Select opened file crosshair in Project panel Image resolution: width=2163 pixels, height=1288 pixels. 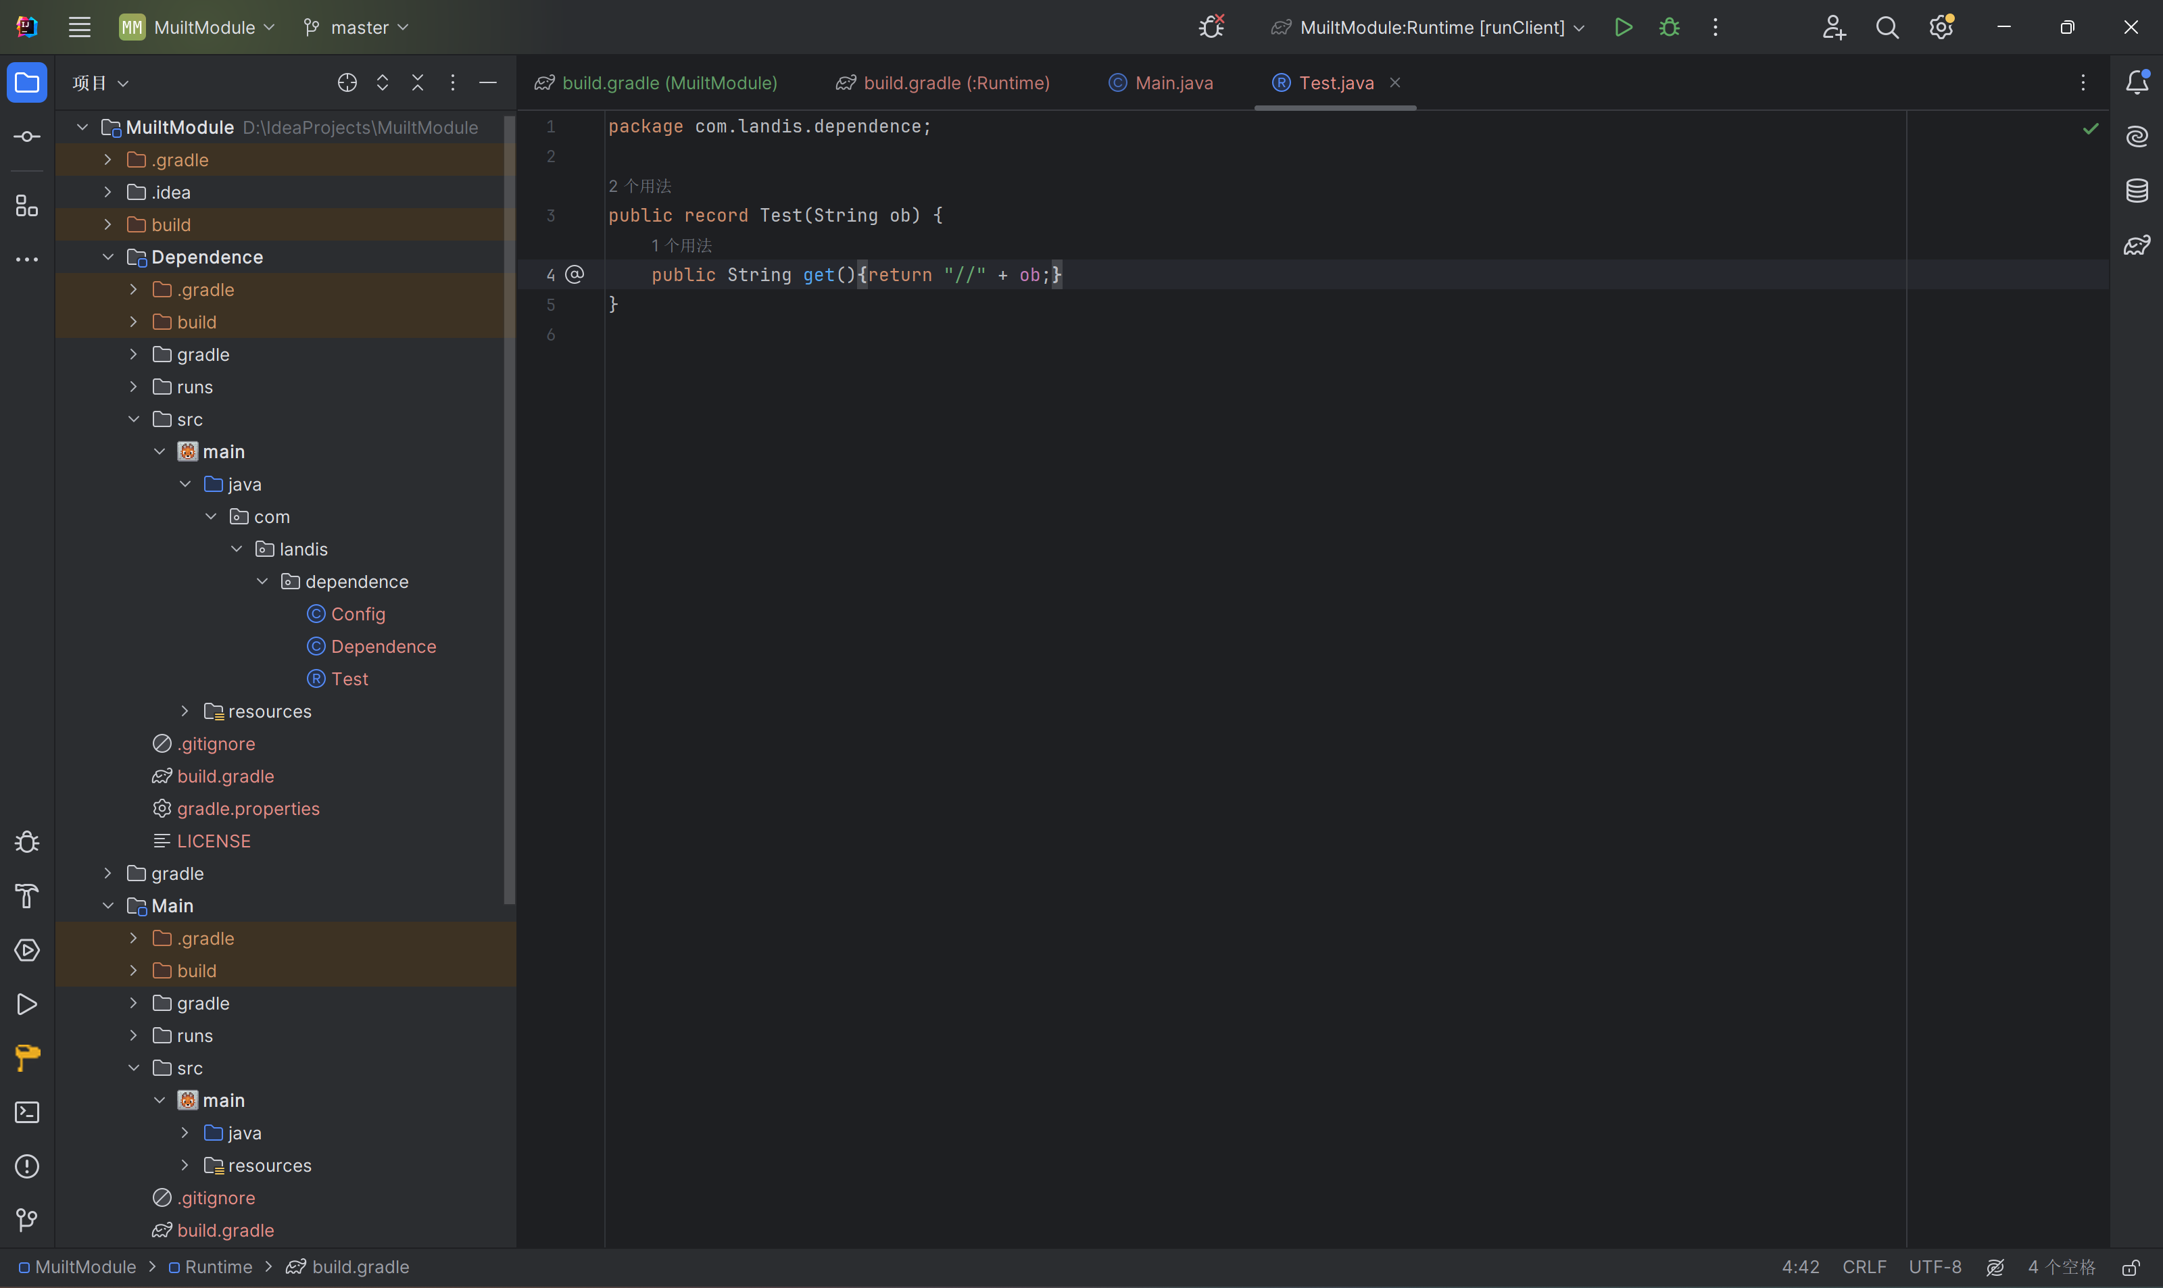coord(347,82)
